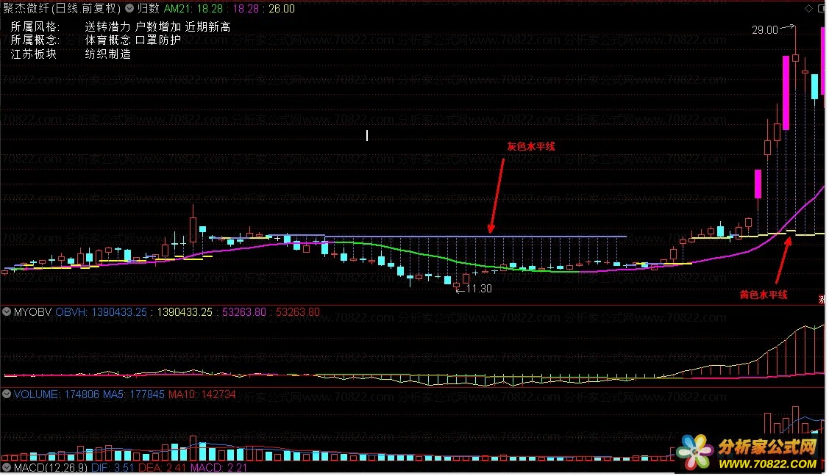Open the VOLUME panel dropdown arrow
Image resolution: width=829 pixels, height=476 pixels.
click(x=7, y=394)
